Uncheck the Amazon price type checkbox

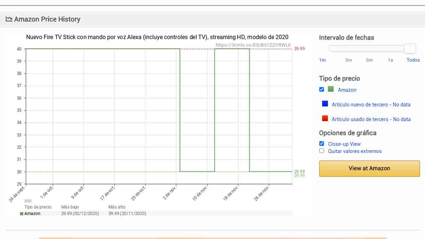click(322, 90)
